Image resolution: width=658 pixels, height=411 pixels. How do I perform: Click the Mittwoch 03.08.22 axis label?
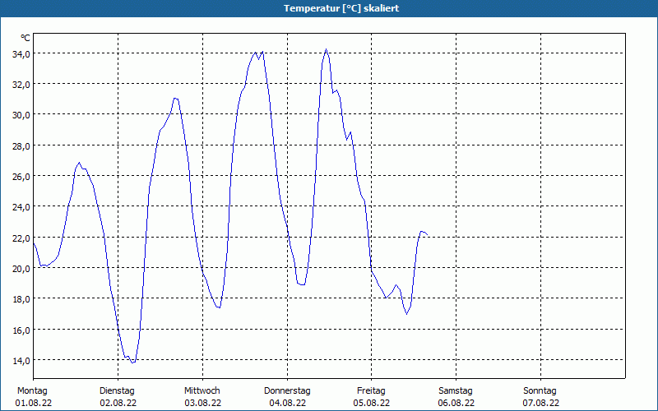click(202, 397)
